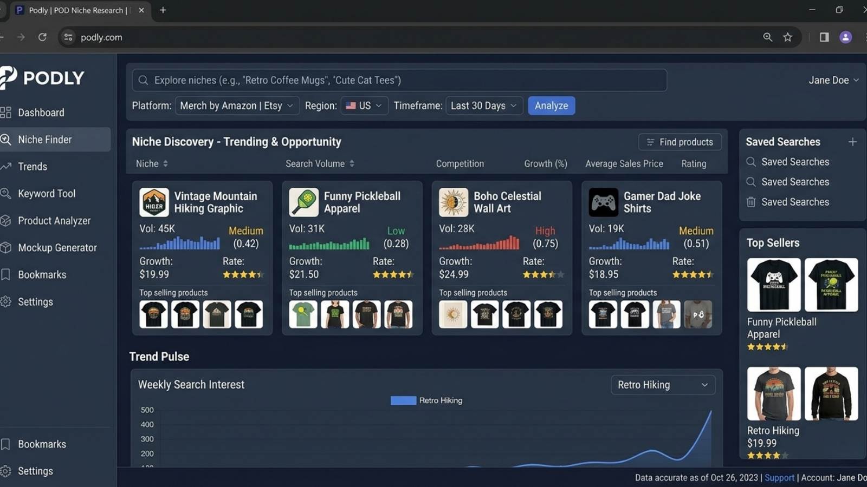
Task: Click the Podly logo
Action: point(42,78)
